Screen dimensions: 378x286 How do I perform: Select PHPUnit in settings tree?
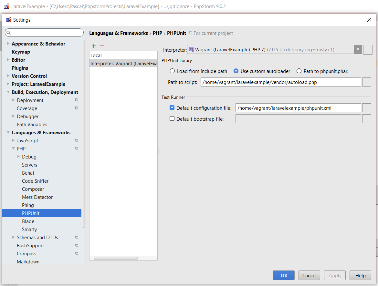pyautogui.click(x=42, y=213)
